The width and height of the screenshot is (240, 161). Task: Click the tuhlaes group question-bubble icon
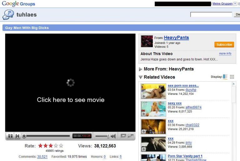tap(8, 15)
